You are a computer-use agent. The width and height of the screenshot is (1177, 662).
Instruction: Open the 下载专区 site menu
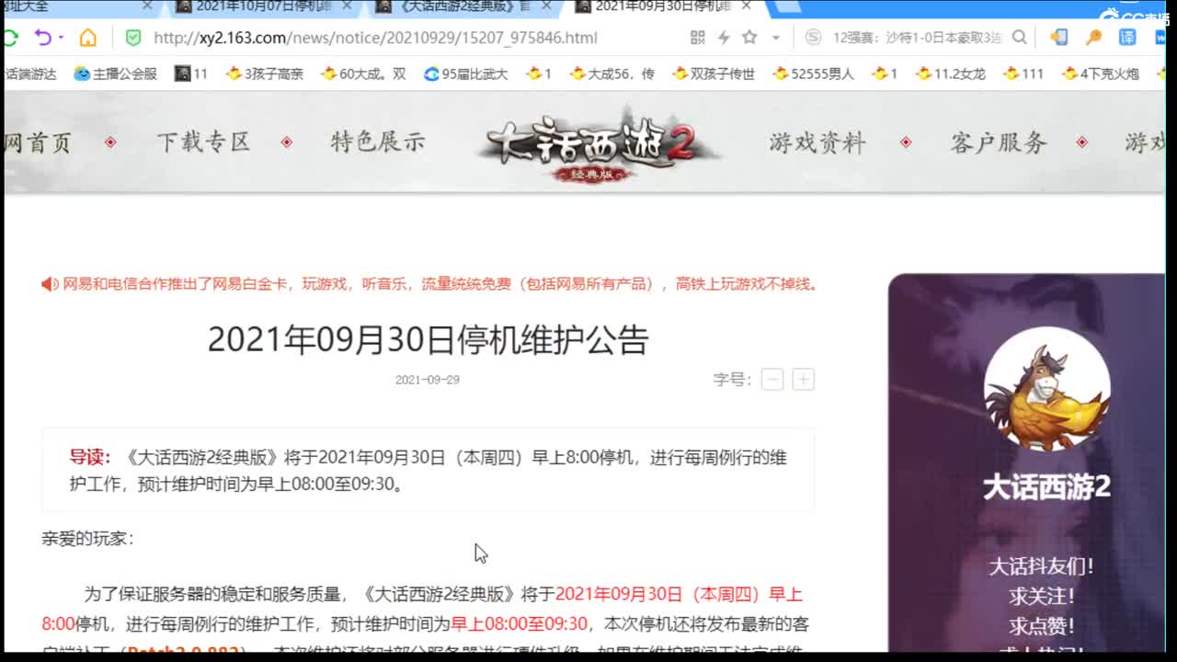point(203,142)
